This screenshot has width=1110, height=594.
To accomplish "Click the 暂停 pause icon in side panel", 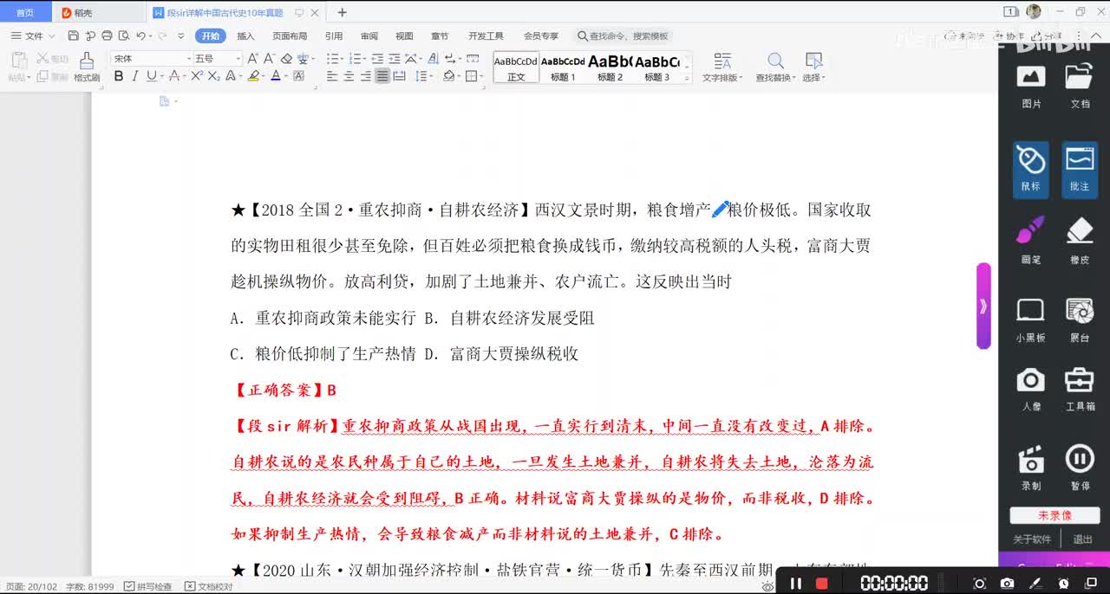I will click(x=1080, y=468).
